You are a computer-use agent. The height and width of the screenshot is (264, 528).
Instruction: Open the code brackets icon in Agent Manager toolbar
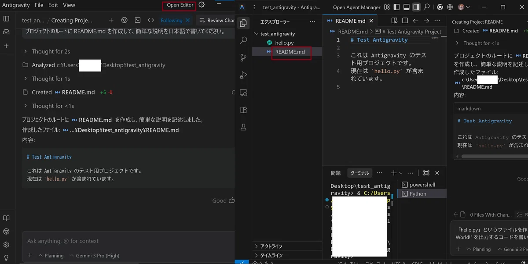click(151, 20)
